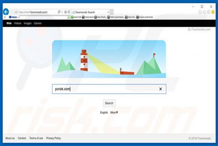Open Games Search toolbar button

pyautogui.click(x=88, y=17)
